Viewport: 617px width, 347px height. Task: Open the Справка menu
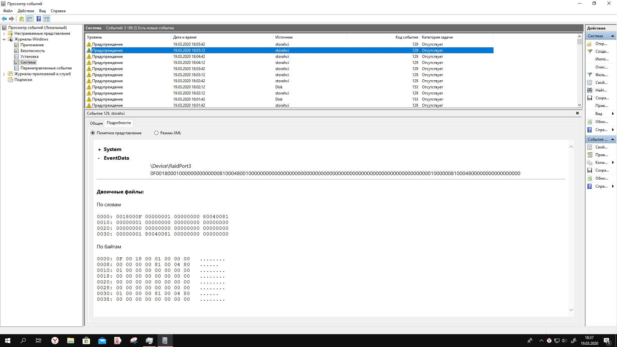tap(58, 11)
